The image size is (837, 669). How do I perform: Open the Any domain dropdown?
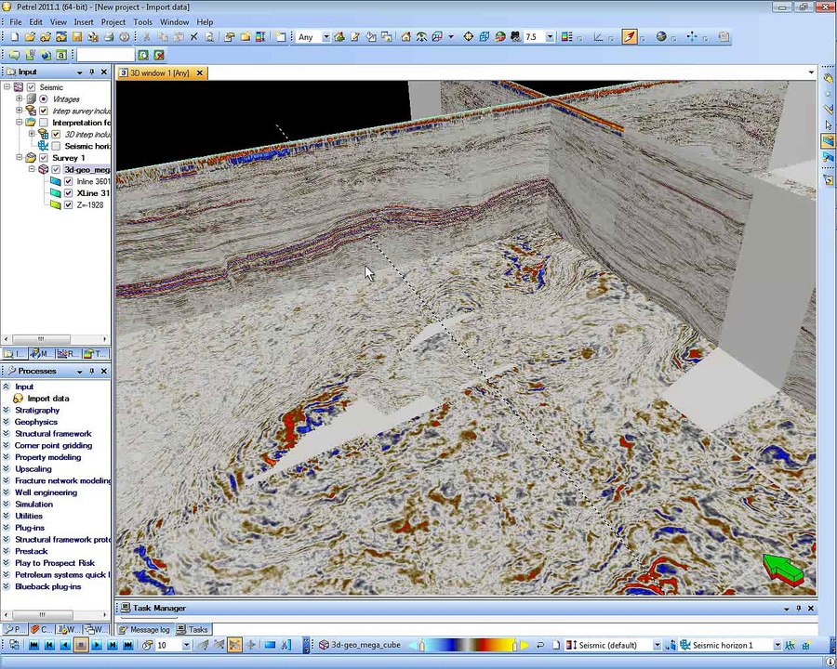(x=325, y=37)
